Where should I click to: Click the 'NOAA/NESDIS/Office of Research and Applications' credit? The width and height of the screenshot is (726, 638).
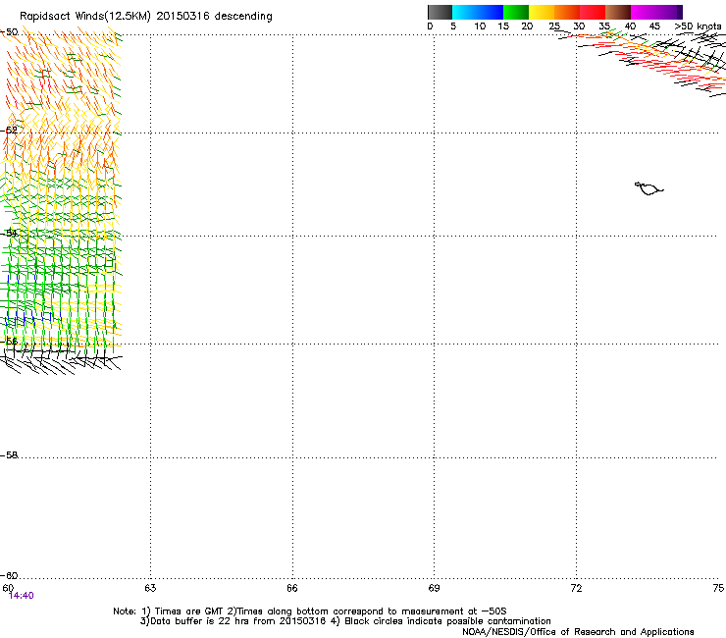(578, 632)
